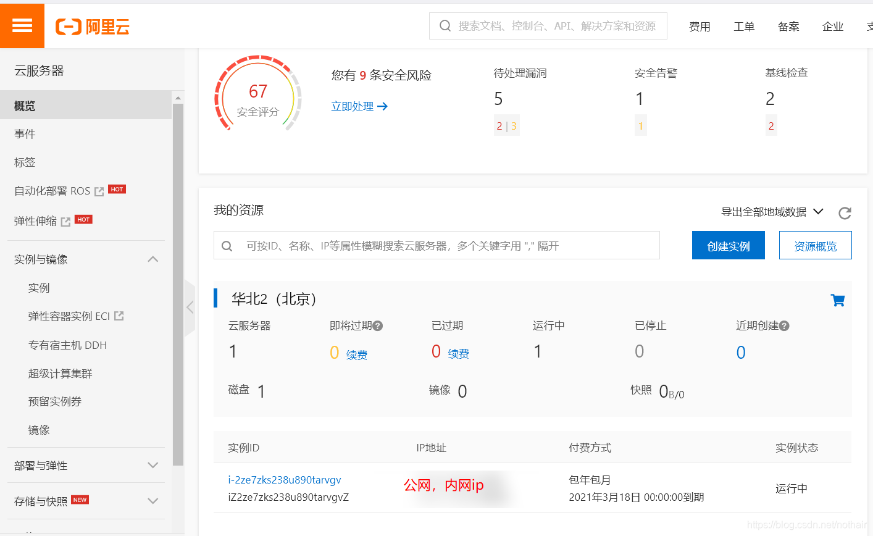Click the 立即处理 link
The width and height of the screenshot is (873, 536).
point(353,106)
